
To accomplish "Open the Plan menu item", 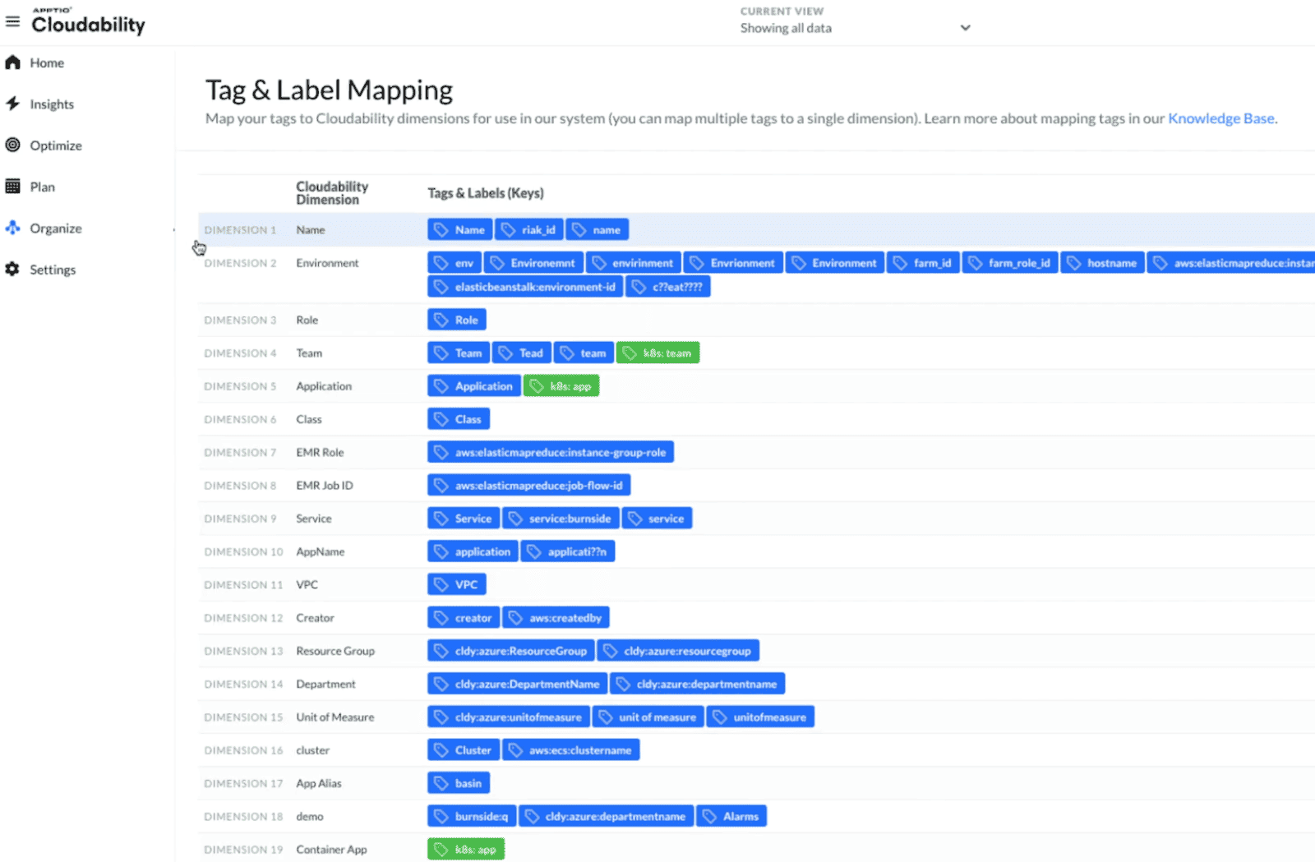I will (x=43, y=187).
